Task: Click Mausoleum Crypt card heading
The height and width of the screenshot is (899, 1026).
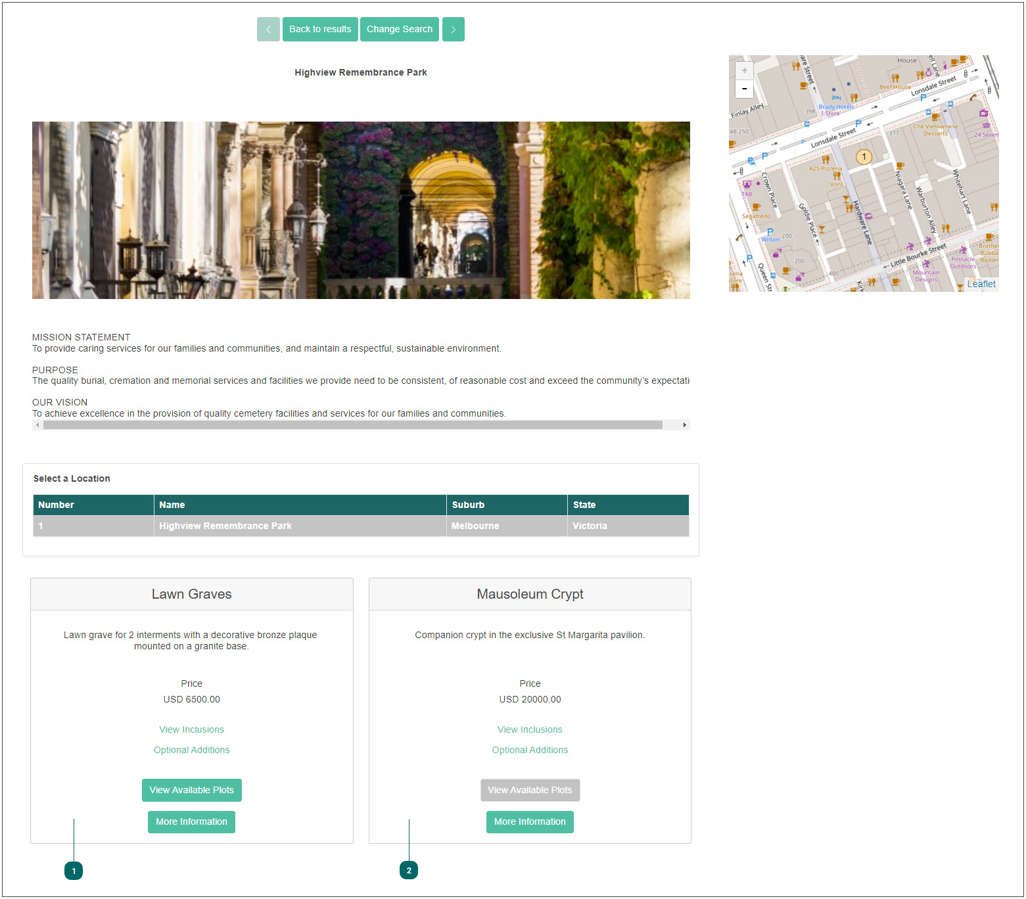Action: click(x=530, y=594)
